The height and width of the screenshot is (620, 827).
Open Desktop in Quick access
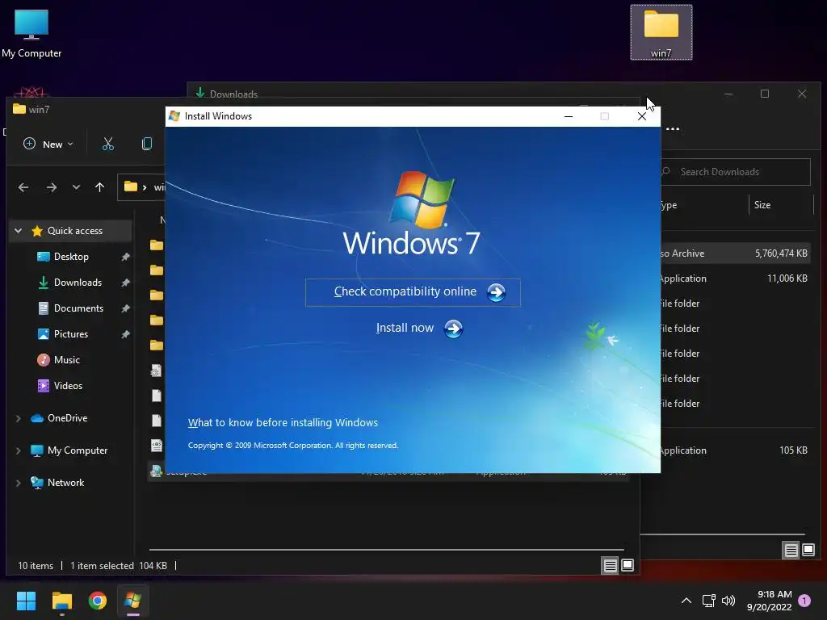71,257
